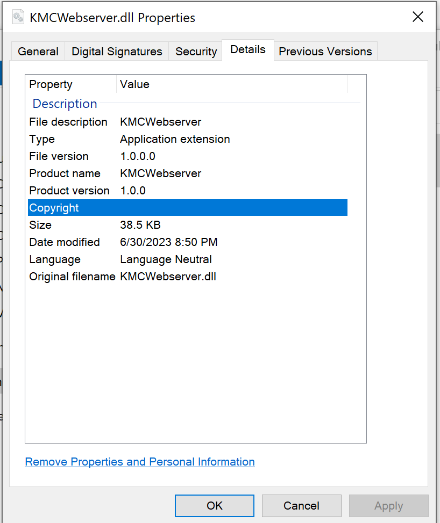Select the Type property row
440x523 pixels.
[42, 139]
